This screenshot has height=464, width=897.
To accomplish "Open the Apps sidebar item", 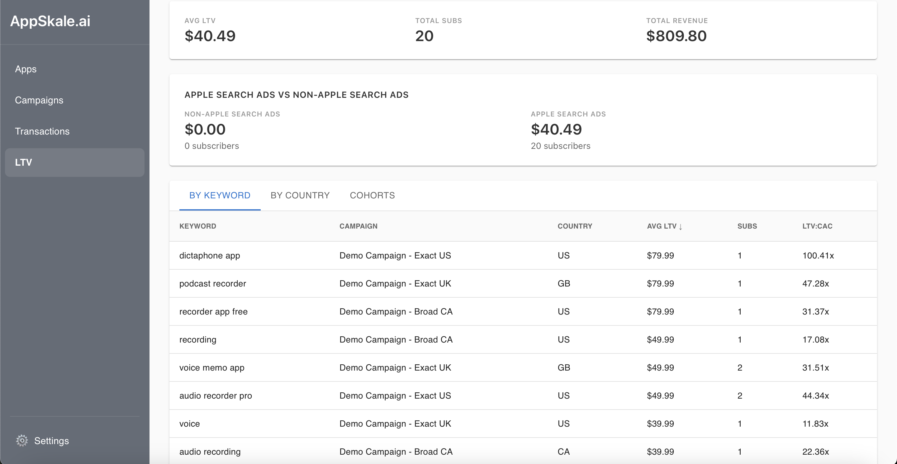I will 26,69.
